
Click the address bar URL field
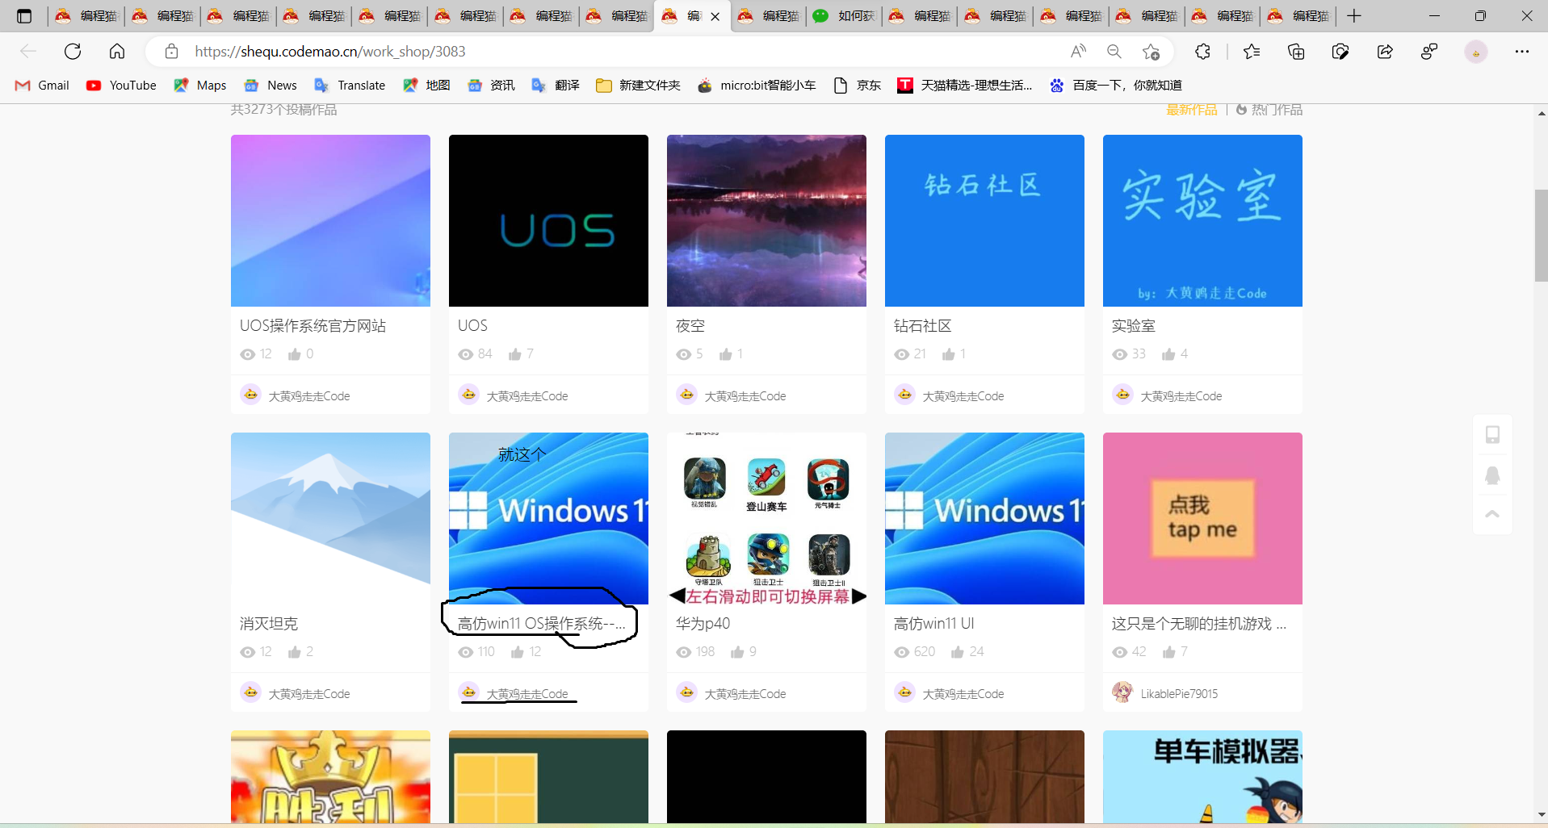click(622, 52)
